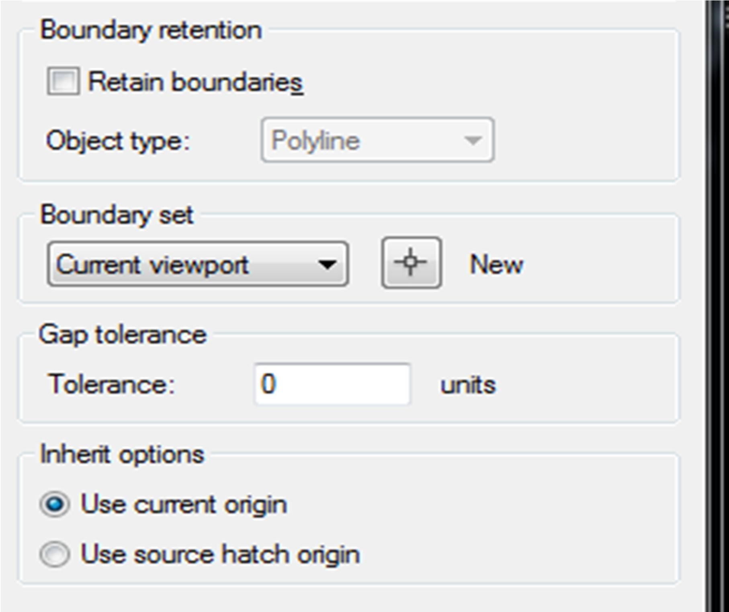This screenshot has width=729, height=612.
Task: Click the Gap tolerance group title
Action: (x=123, y=335)
